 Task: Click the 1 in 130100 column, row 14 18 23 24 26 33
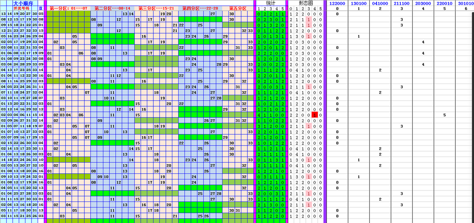(x=359, y=160)
